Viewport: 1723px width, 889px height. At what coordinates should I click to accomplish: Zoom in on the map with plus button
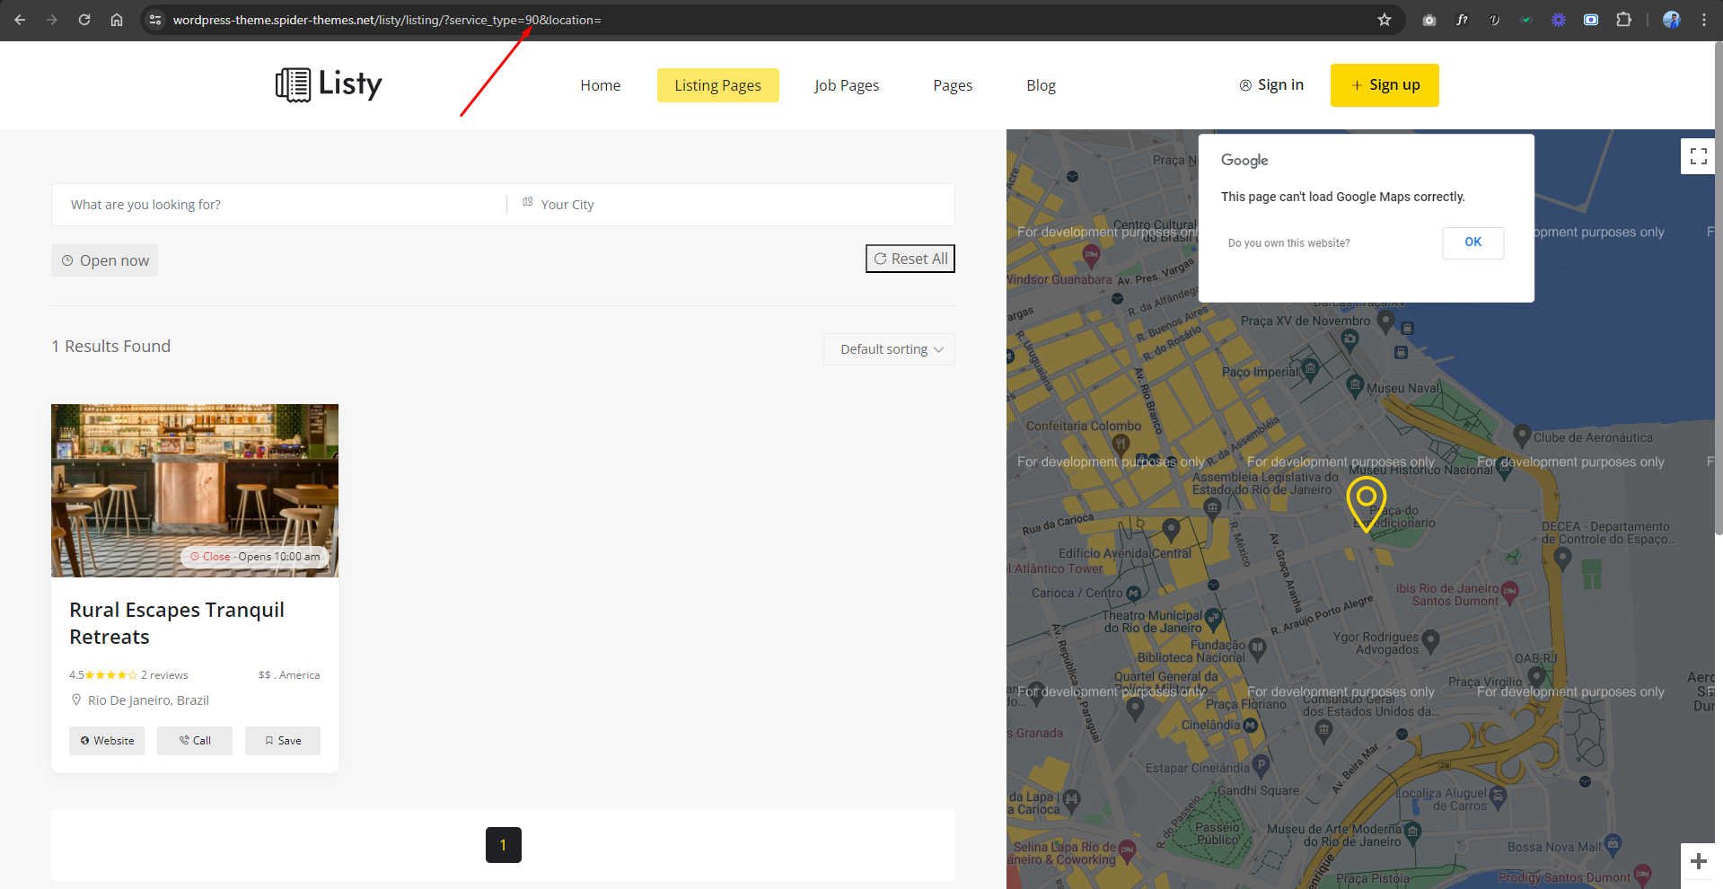(x=1698, y=862)
